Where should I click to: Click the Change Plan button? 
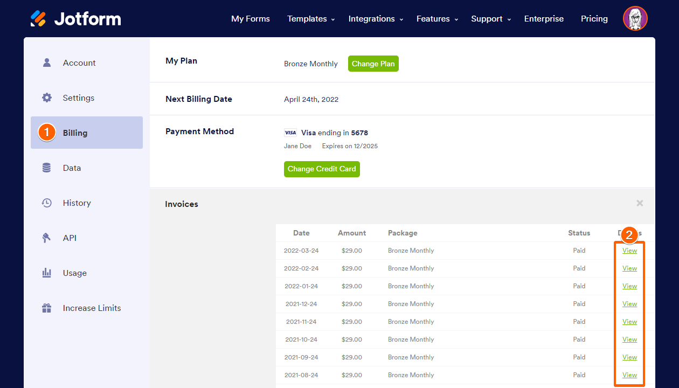(x=373, y=64)
